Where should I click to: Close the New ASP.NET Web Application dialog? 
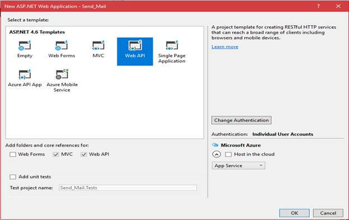338,6
